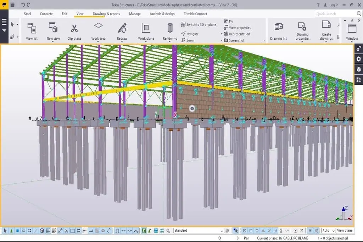This screenshot has width=363, height=242.
Task: Open the Analysis & design tab
Action: click(162, 14)
